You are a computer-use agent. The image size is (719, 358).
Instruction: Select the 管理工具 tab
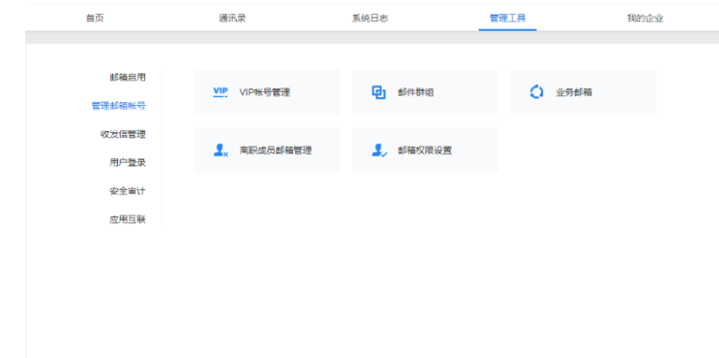pos(507,18)
